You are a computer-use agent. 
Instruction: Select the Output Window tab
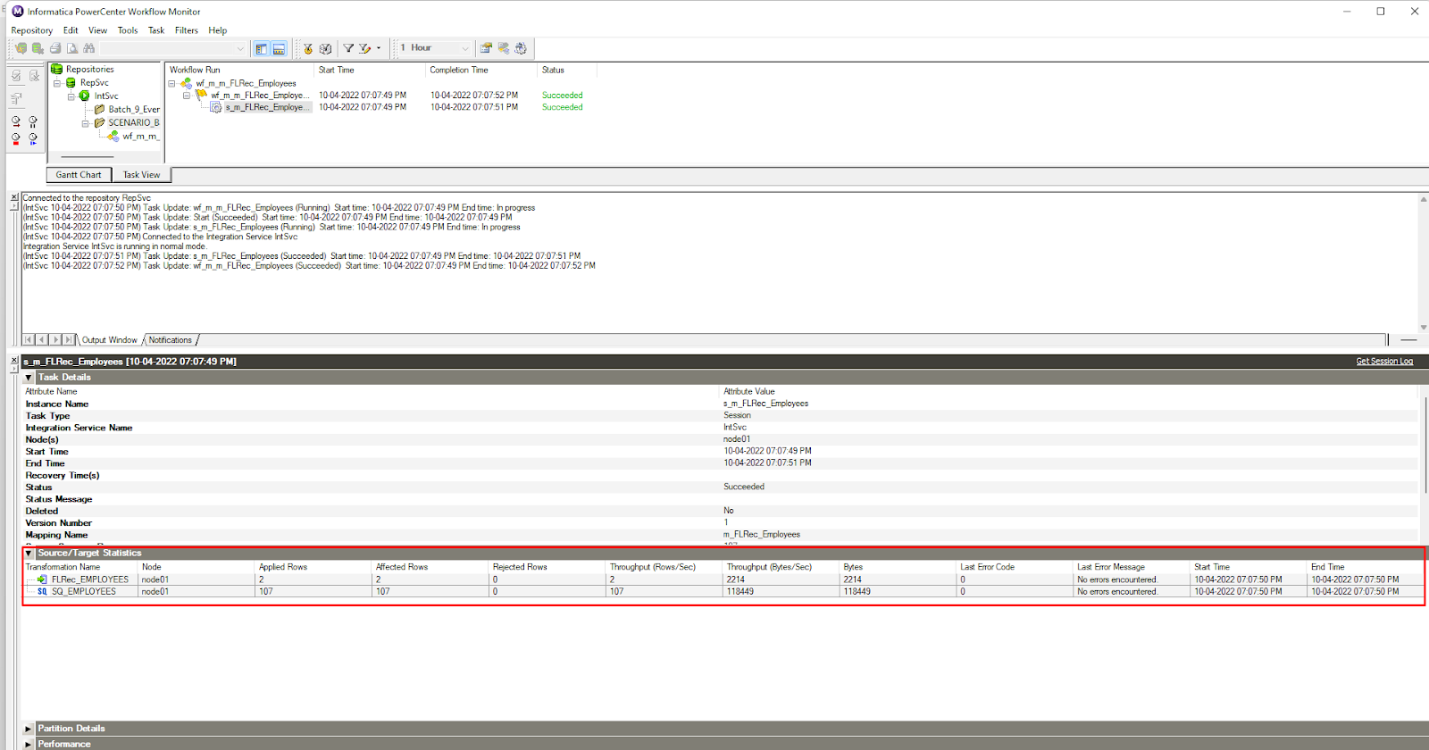[x=110, y=340]
